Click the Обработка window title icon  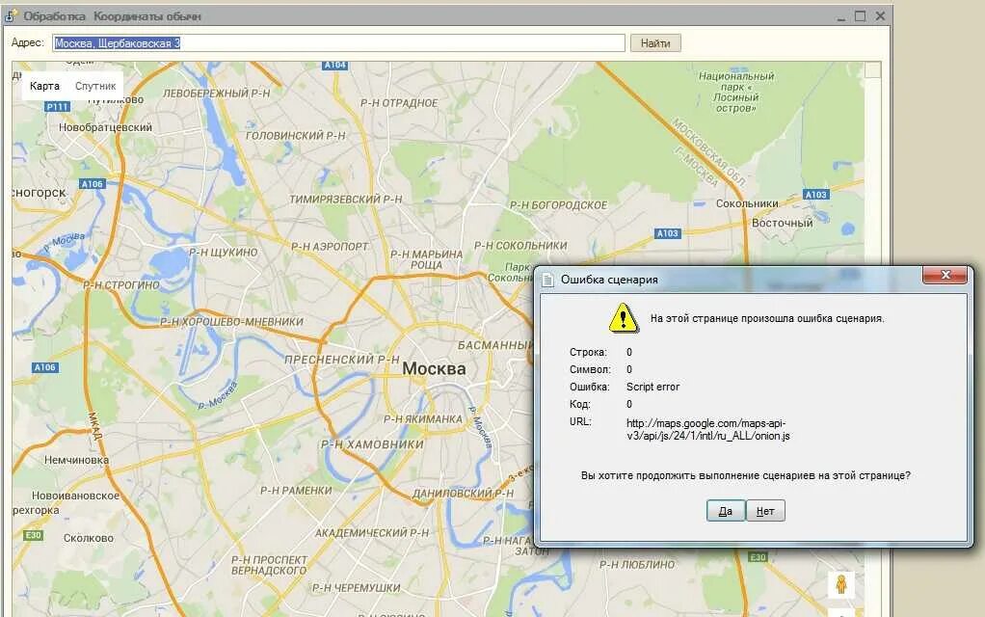point(12,15)
